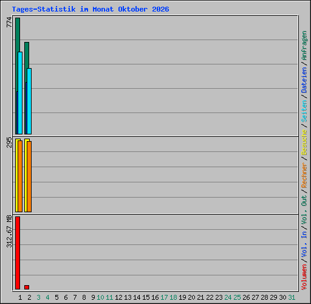Click the Anfragen legend label
The height and width of the screenshot is (304, 311).
(304, 46)
